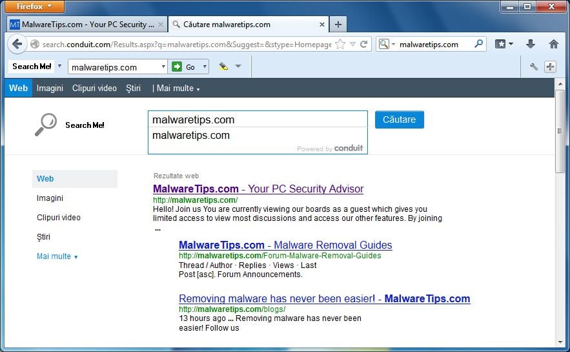Click the http://malwaretips.com/ green URL
The width and height of the screenshot is (570, 352).
tap(195, 200)
